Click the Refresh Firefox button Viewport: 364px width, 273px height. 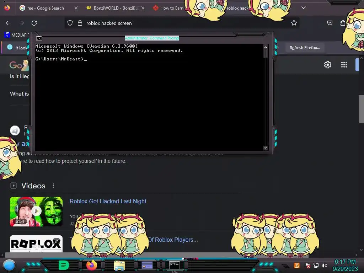pyautogui.click(x=305, y=48)
